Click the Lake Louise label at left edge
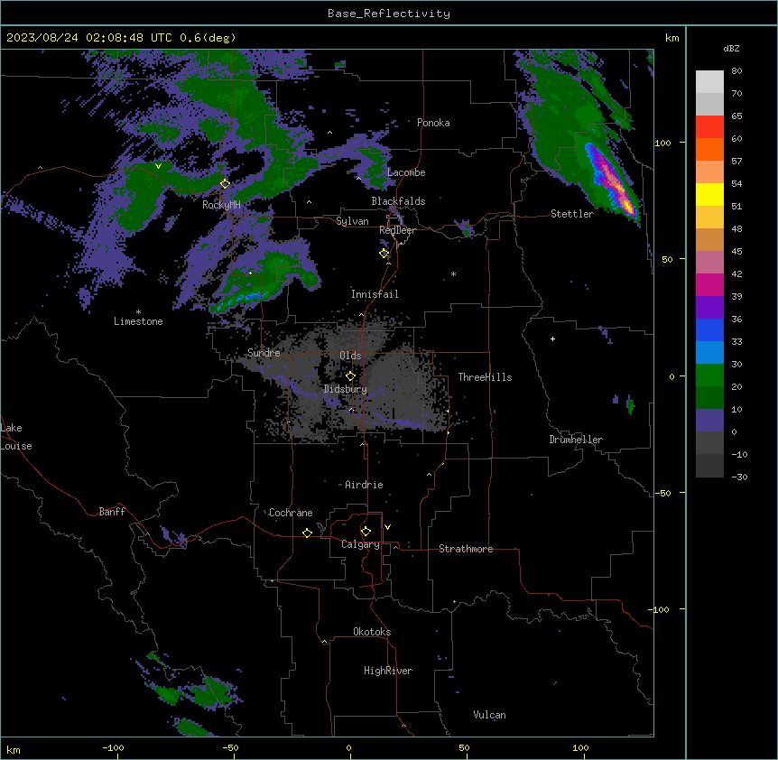The image size is (778, 760). [x=16, y=437]
